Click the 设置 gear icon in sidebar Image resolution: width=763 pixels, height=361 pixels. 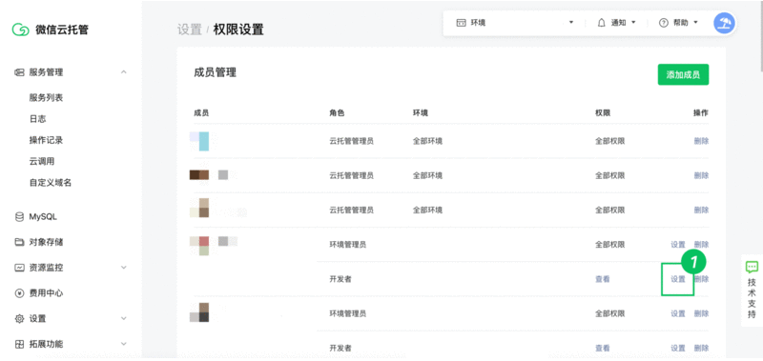(19, 319)
